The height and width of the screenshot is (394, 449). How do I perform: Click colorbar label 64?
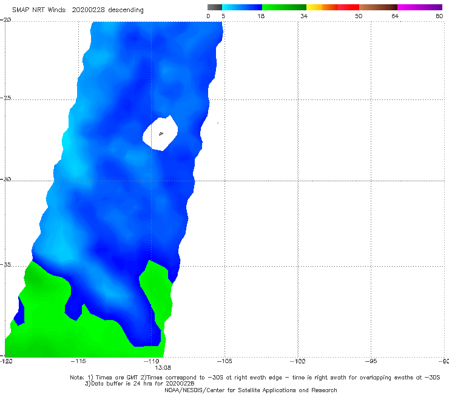tap(395, 16)
